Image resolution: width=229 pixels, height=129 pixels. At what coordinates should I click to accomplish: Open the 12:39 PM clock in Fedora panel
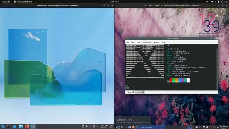tap(103, 126)
